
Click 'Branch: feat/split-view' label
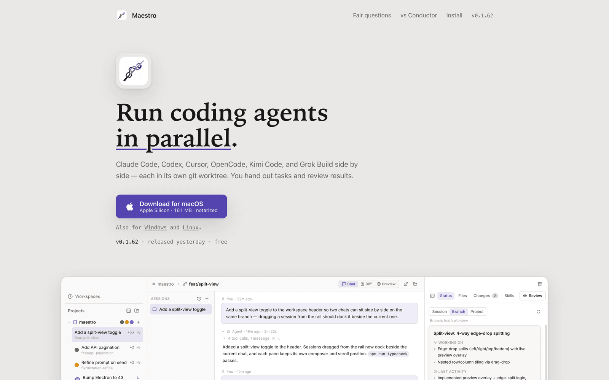click(449, 321)
